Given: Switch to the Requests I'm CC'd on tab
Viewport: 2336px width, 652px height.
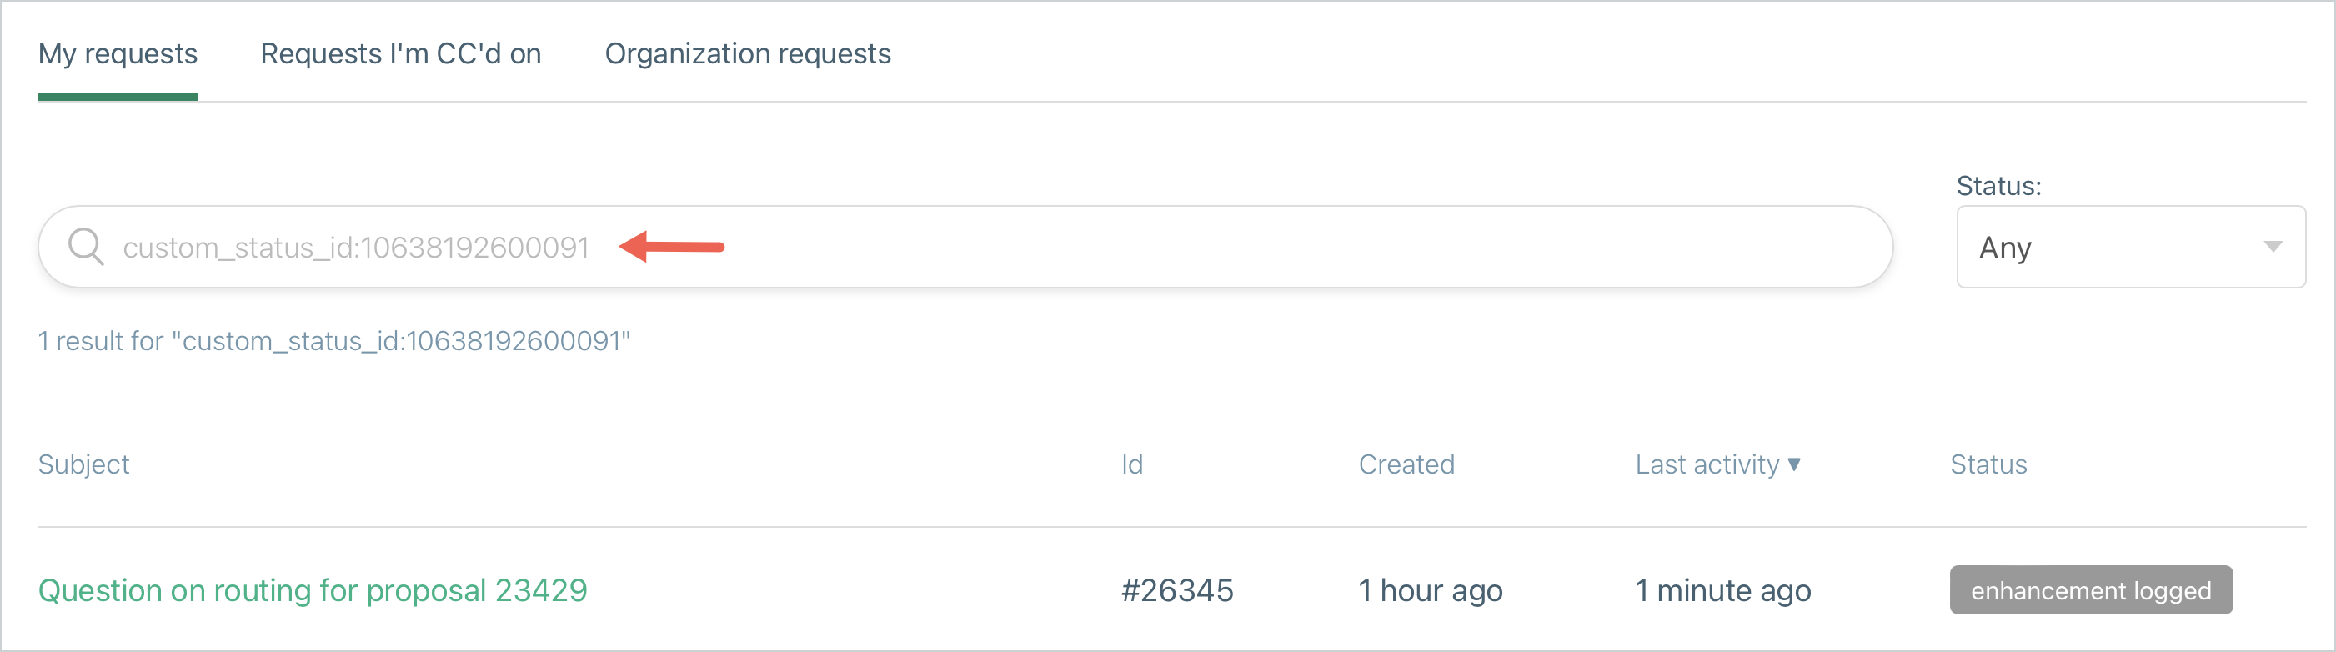Looking at the screenshot, I should click(400, 53).
